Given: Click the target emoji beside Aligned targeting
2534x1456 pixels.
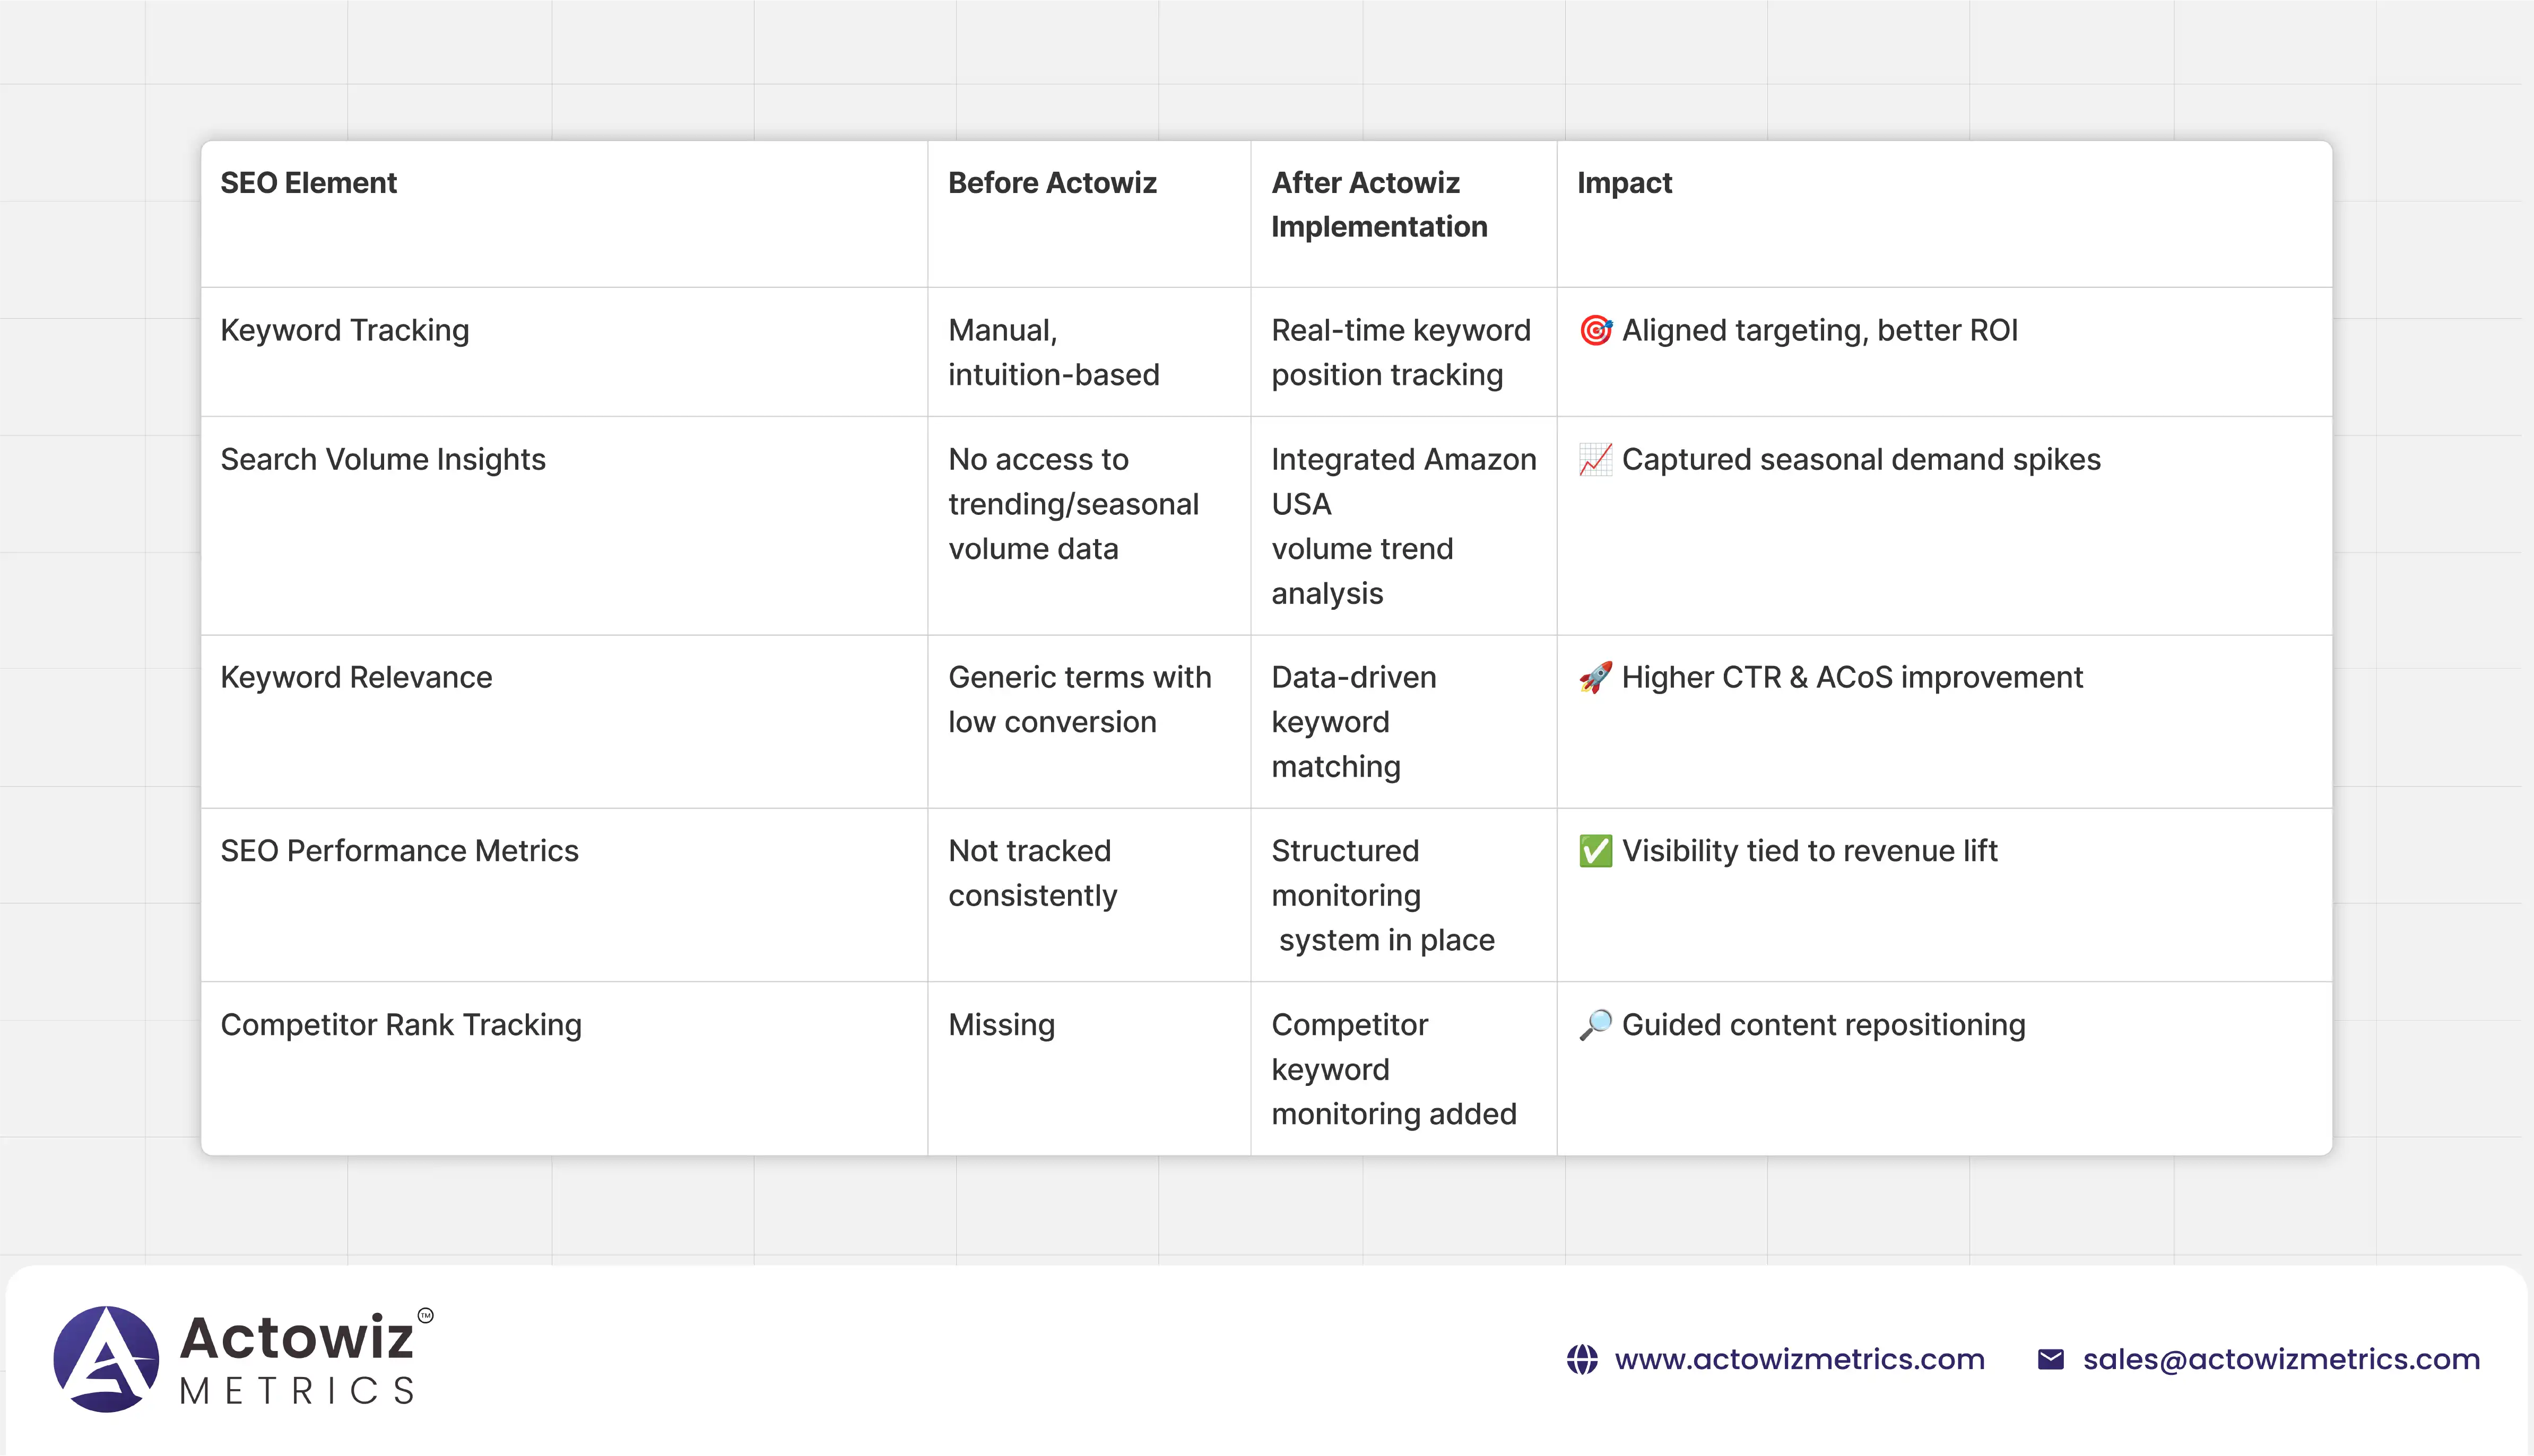Looking at the screenshot, I should 1595,330.
